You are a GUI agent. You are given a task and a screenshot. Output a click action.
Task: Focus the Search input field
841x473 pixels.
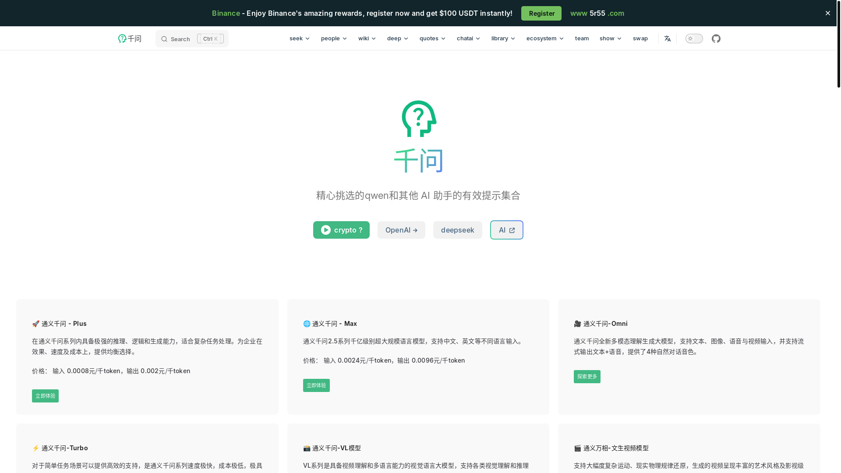[192, 39]
